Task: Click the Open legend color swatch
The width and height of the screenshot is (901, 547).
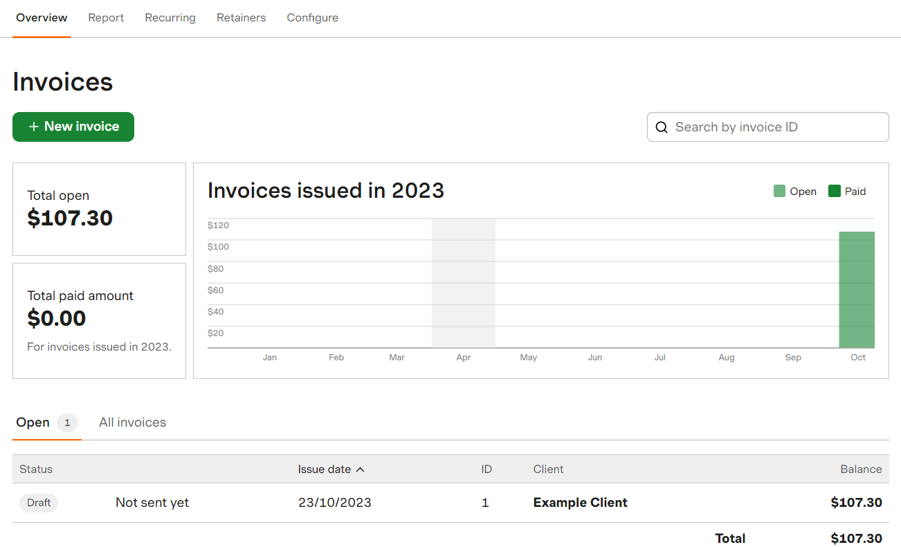Action: coord(779,192)
